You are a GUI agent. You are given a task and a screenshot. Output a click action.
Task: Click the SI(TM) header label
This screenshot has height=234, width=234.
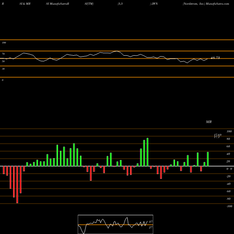(x=89, y=4)
